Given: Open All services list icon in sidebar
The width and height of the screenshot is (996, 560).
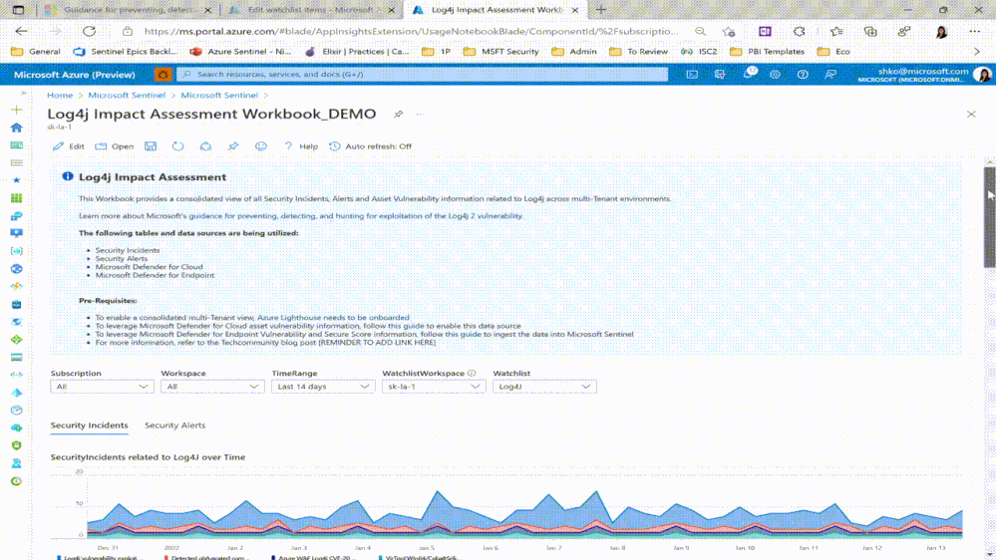Looking at the screenshot, I should (17, 163).
